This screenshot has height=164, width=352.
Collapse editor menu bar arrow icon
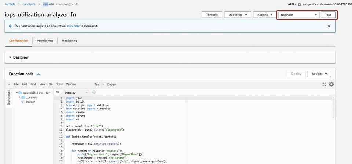(x=9, y=85)
